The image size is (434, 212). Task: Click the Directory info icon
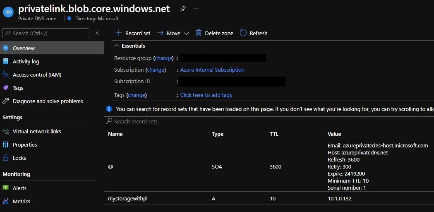[69, 19]
